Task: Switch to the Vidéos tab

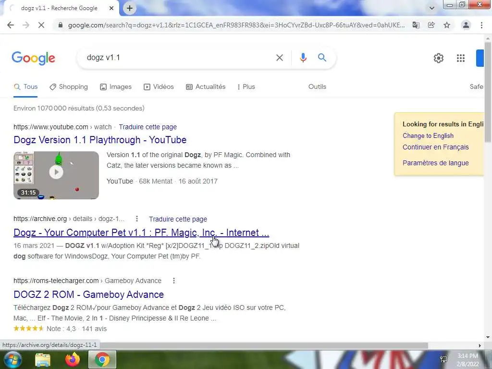Action: [159, 87]
